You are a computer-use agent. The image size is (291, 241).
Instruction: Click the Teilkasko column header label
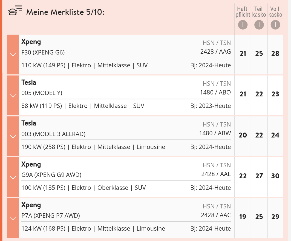tap(259, 12)
